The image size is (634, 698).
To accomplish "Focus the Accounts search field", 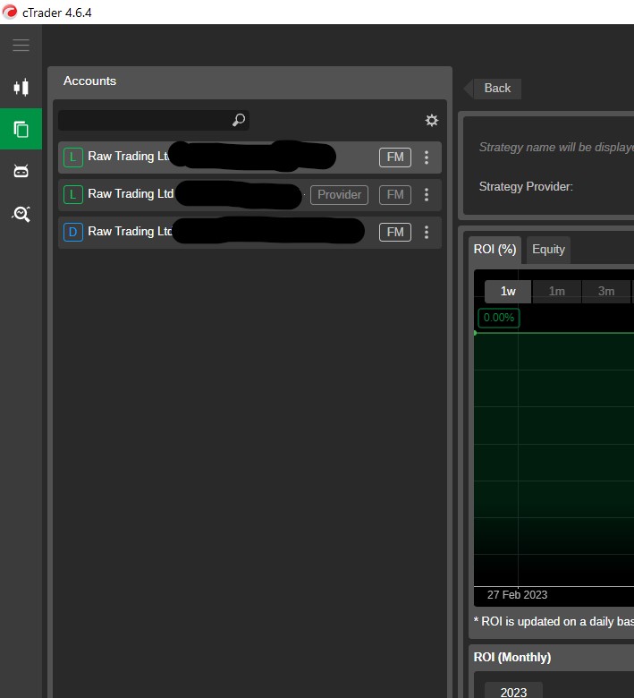I will (154, 120).
